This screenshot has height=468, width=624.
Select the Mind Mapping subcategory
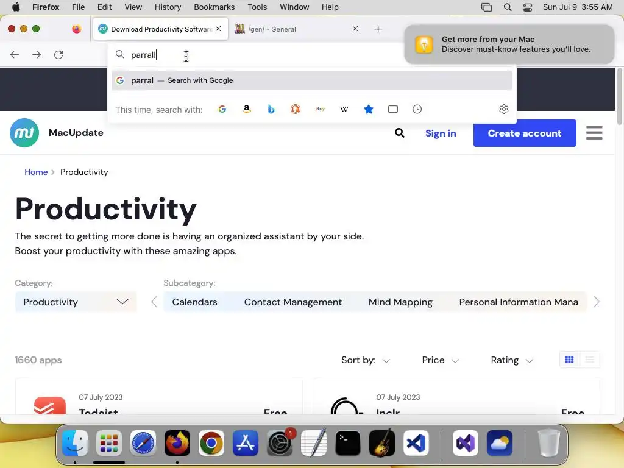[x=400, y=302]
